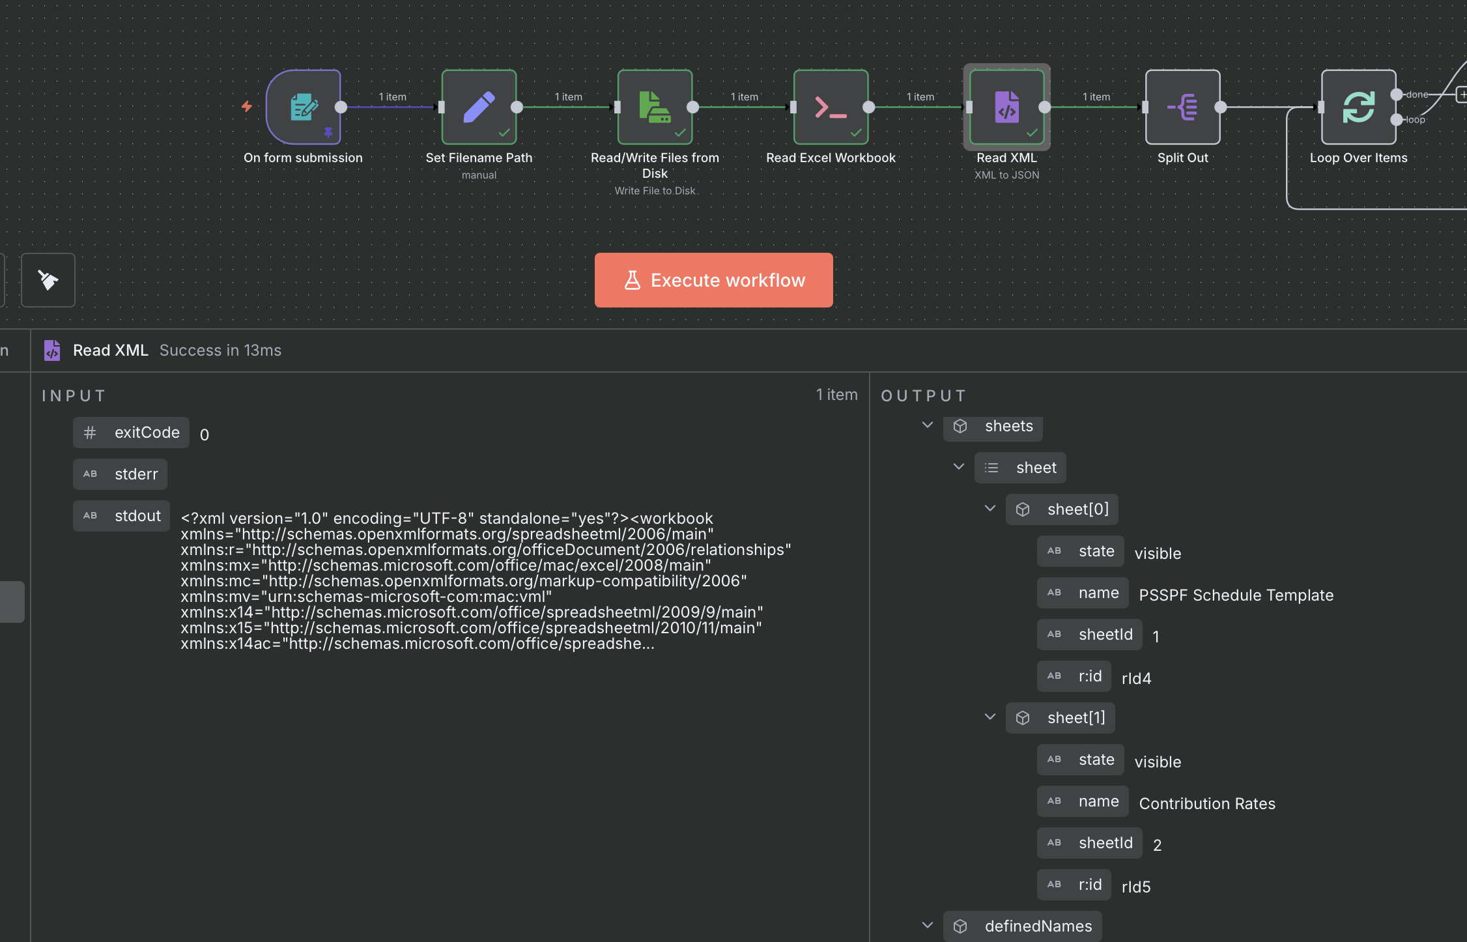Click the loop output connector of Loop Over Items
The height and width of the screenshot is (942, 1467).
pyautogui.click(x=1396, y=120)
